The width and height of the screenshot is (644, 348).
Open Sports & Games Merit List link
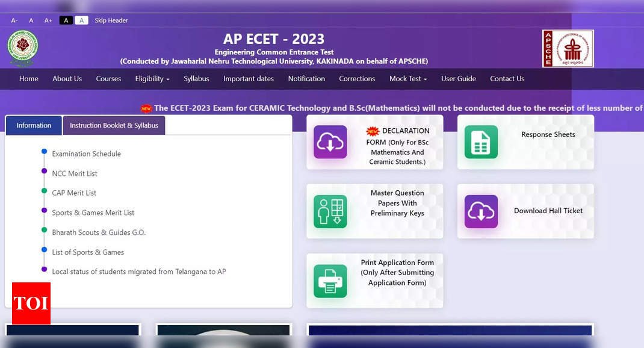pyautogui.click(x=93, y=213)
